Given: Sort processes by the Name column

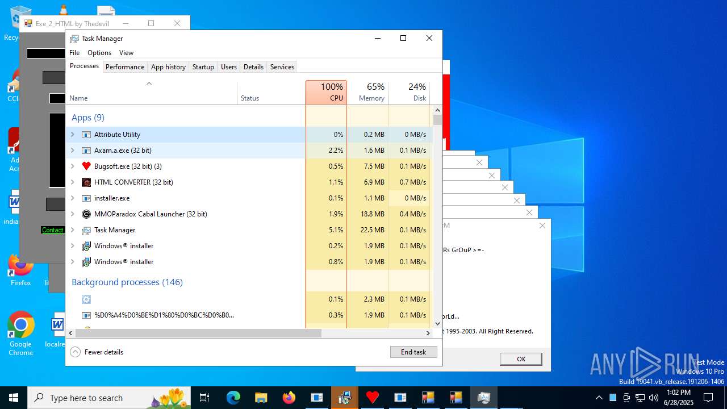Looking at the screenshot, I should [152, 93].
